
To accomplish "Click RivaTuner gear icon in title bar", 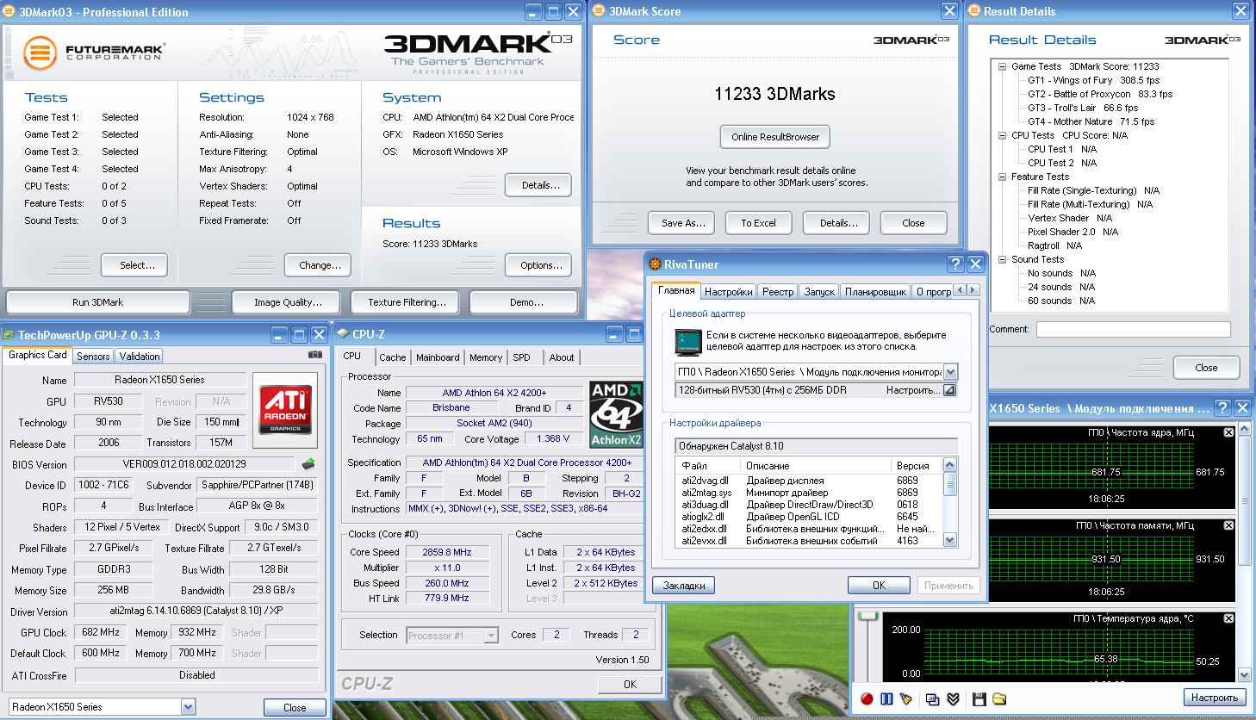I will (x=655, y=264).
